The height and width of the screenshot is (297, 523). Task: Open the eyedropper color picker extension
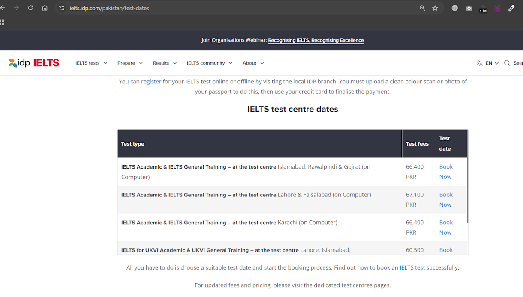(x=511, y=8)
